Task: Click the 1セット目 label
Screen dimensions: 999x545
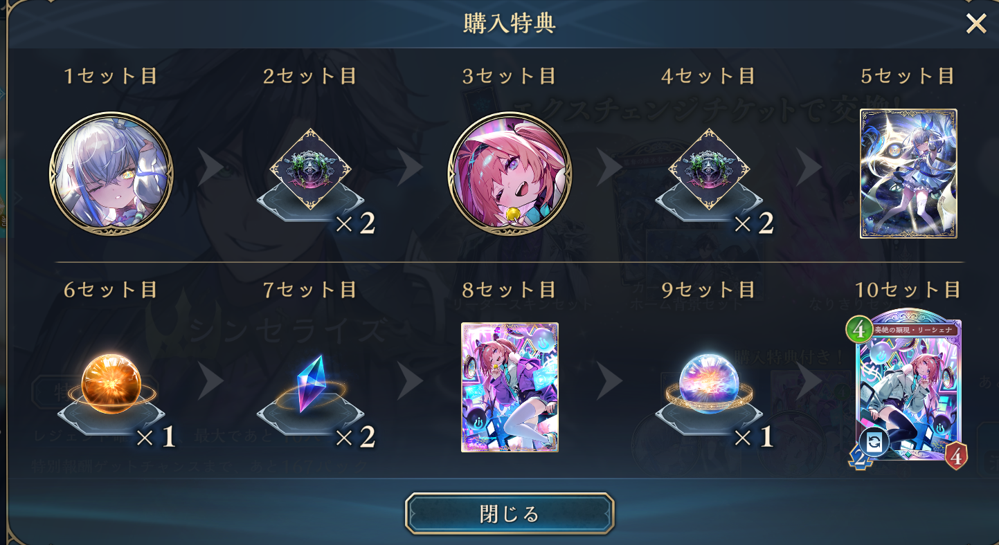Action: tap(111, 76)
